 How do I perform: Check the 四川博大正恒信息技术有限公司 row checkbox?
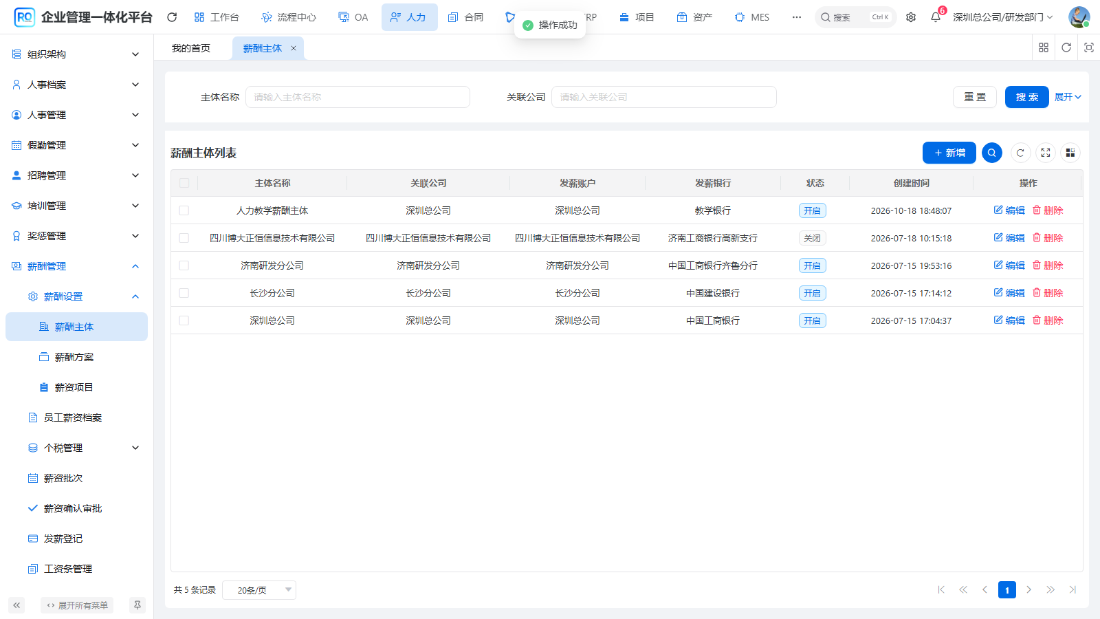[x=184, y=238]
